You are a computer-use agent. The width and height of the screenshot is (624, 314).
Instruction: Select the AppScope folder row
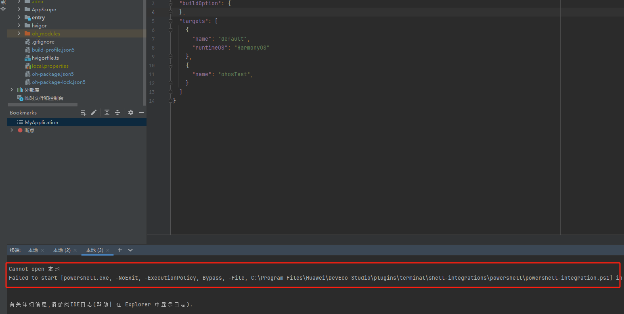pos(77,9)
